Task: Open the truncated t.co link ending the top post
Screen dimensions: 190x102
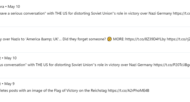Action: [181, 13]
